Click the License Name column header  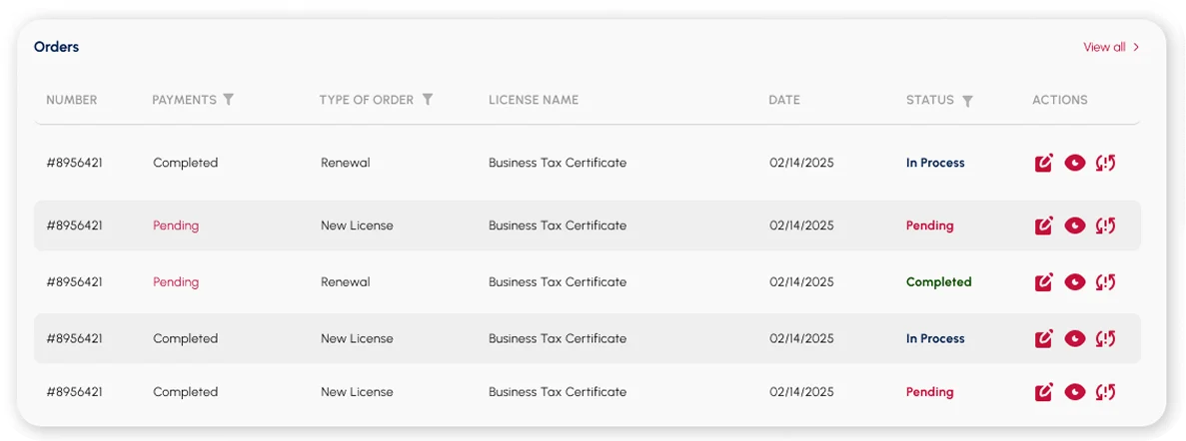pyautogui.click(x=534, y=100)
